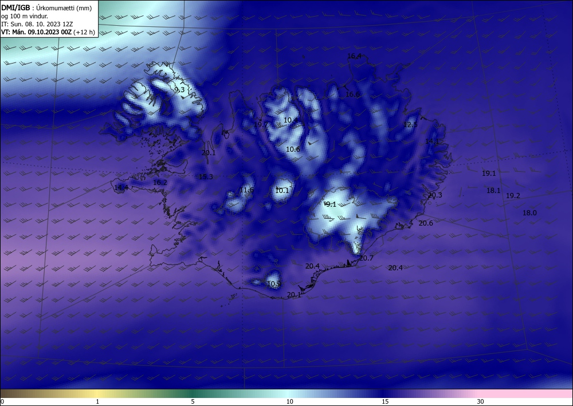Select the 18.1 reading
Screen dimensions: 573x406
[x=493, y=190]
